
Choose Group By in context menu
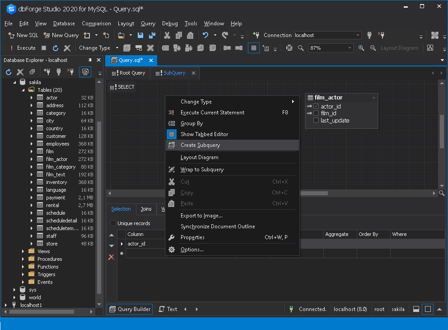click(x=232, y=123)
